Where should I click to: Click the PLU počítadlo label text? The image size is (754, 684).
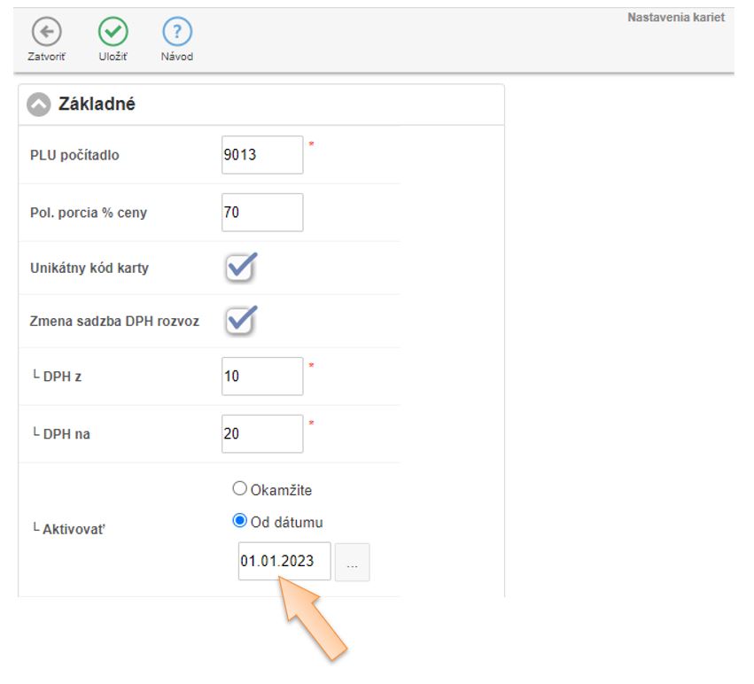click(x=74, y=155)
